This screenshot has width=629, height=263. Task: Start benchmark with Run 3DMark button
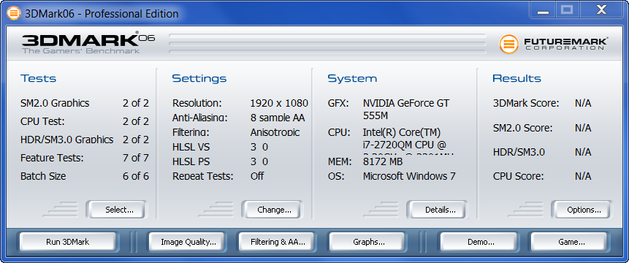(68, 242)
